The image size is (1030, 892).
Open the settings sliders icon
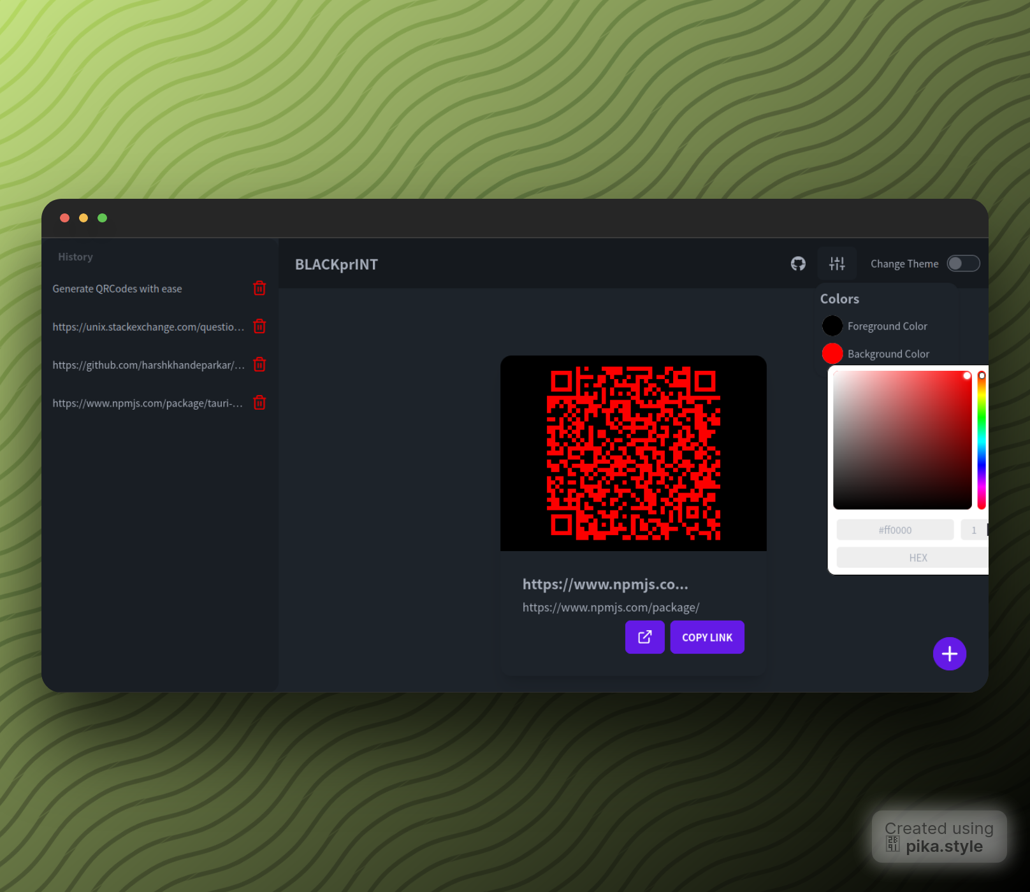837,264
